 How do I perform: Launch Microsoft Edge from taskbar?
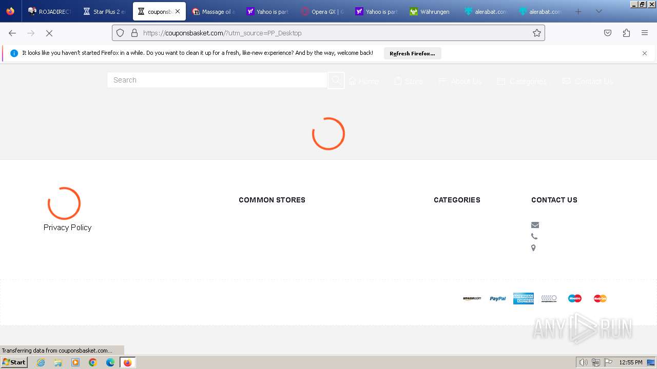[110, 362]
